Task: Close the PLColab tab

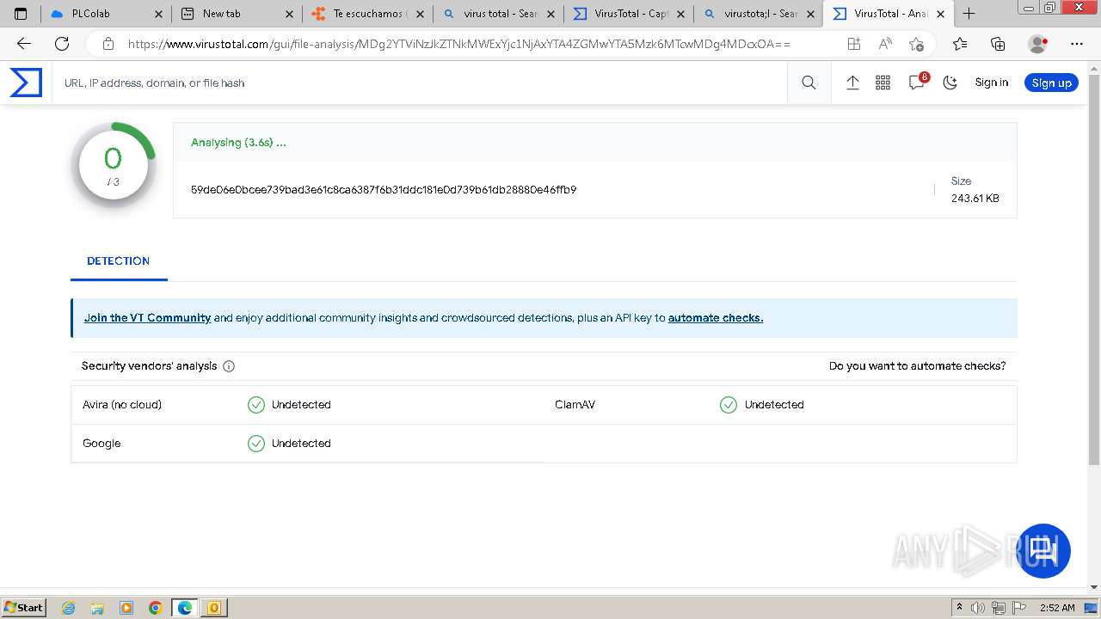Action: coord(158,14)
